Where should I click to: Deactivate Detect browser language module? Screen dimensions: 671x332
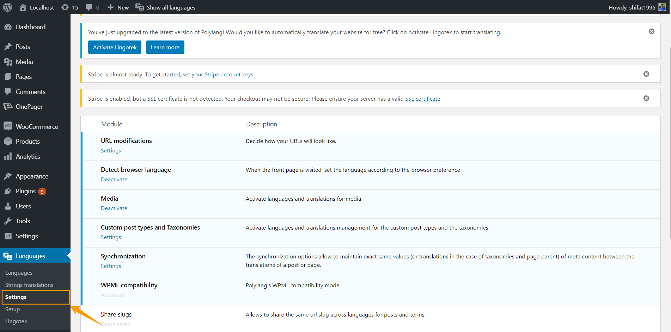114,180
